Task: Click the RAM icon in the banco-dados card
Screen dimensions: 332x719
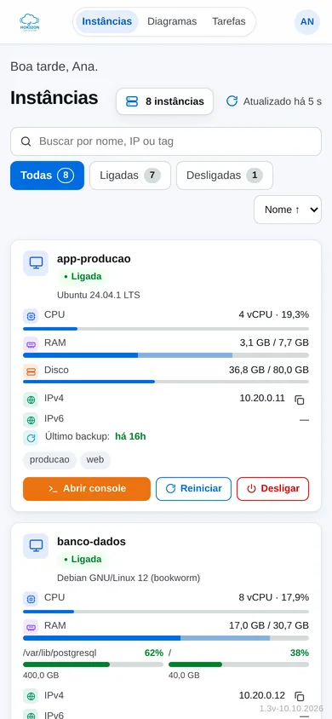Action: (31, 626)
